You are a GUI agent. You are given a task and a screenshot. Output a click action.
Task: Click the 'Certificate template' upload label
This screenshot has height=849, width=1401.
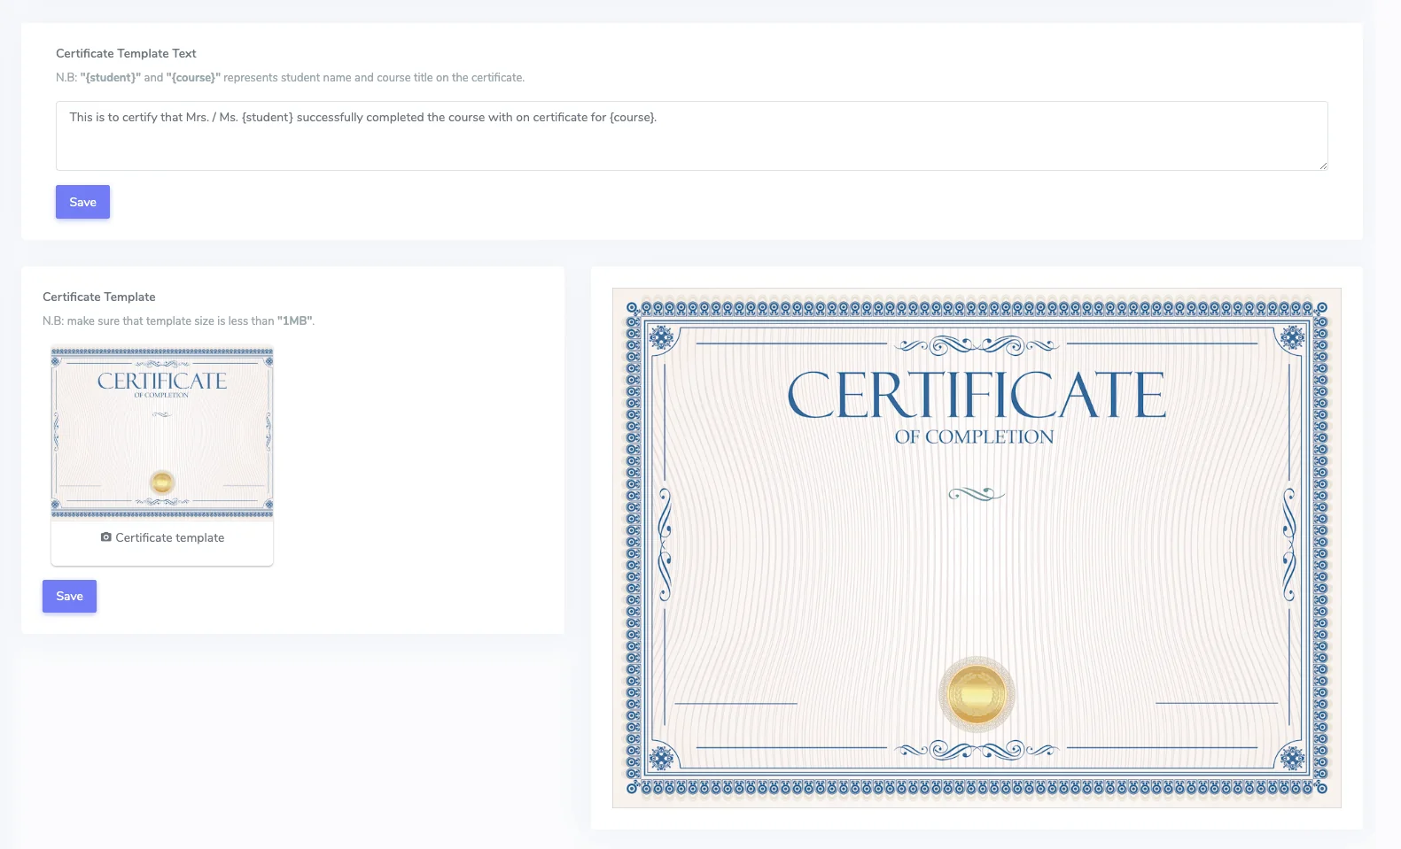[x=169, y=537]
